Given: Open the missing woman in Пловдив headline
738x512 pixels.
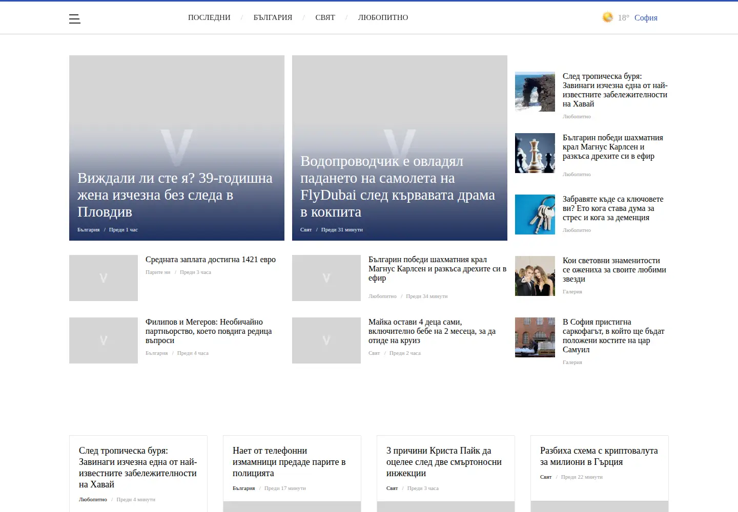Looking at the screenshot, I should coord(175,195).
